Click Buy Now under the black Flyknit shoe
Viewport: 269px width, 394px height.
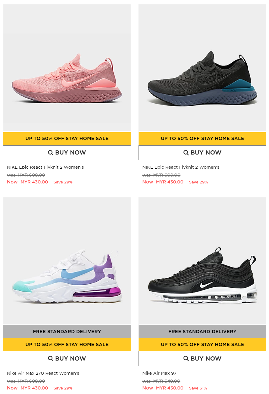click(x=202, y=153)
